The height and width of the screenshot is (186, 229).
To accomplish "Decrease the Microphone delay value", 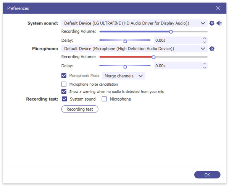I will point(205,68).
